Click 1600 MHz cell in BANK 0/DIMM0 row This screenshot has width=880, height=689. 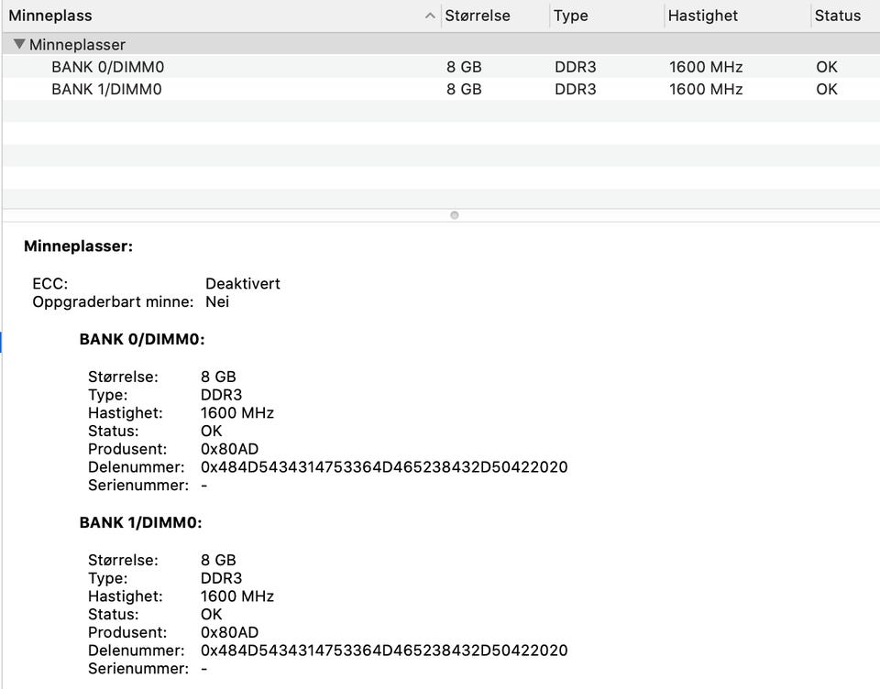pyautogui.click(x=706, y=67)
